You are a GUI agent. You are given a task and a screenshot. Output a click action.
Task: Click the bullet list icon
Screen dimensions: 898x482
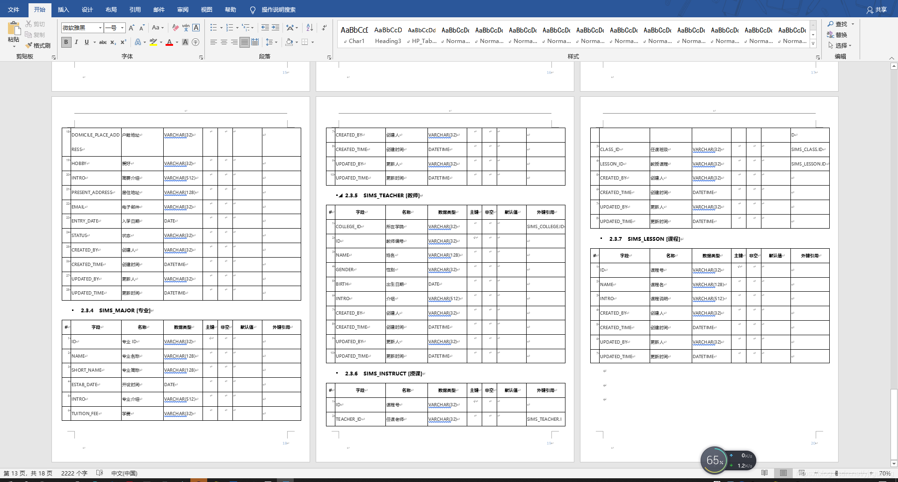[213, 28]
